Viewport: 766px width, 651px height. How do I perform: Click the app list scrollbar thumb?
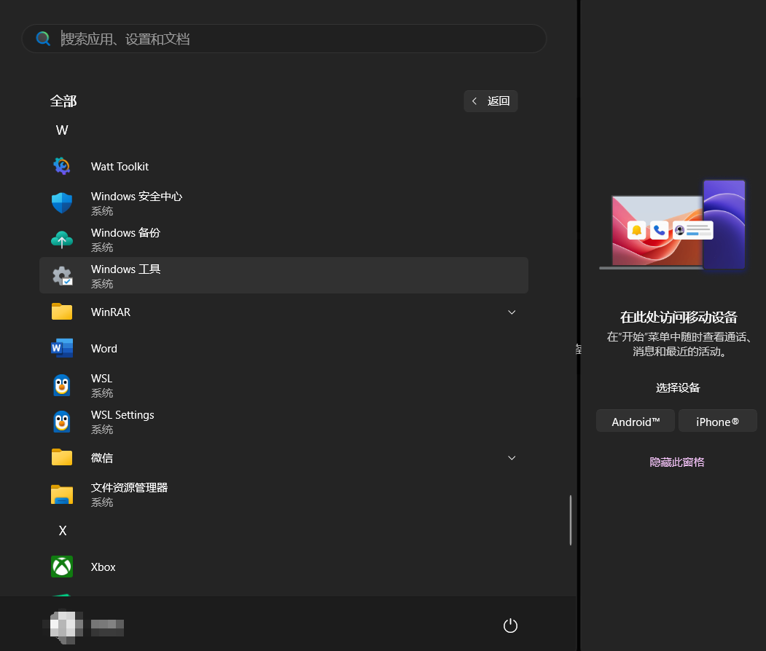[571, 520]
